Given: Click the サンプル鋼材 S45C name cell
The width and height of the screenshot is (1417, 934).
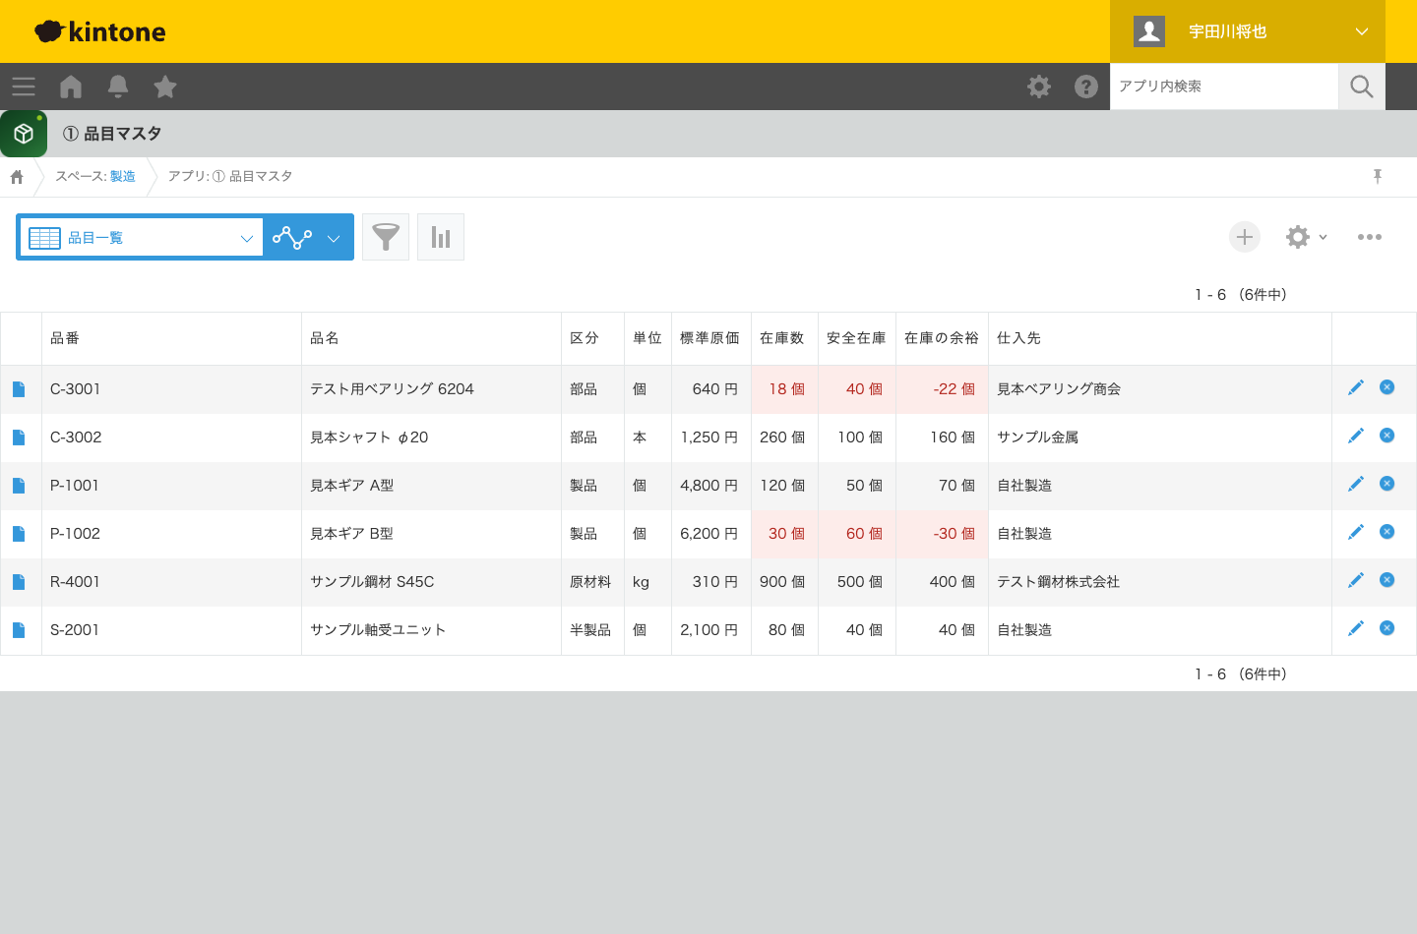Looking at the screenshot, I should click(431, 582).
